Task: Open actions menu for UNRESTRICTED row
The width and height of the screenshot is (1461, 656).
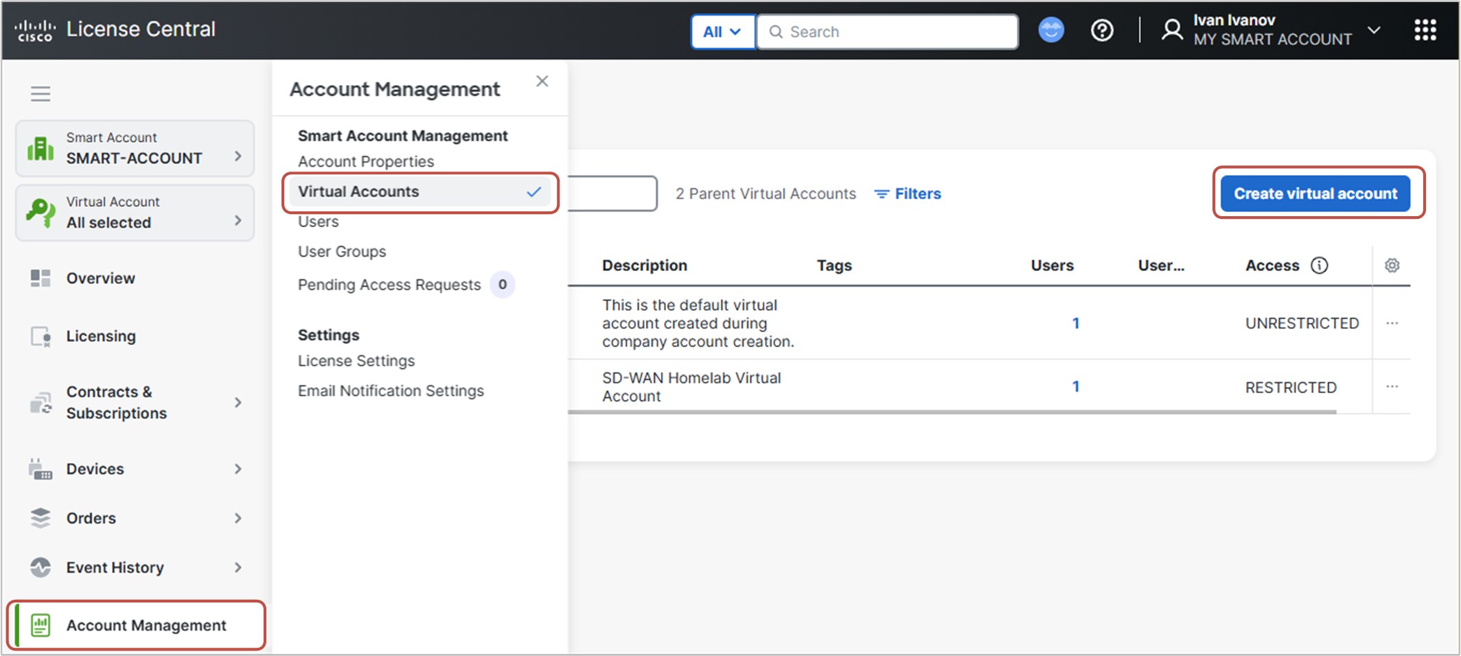Action: (x=1392, y=323)
